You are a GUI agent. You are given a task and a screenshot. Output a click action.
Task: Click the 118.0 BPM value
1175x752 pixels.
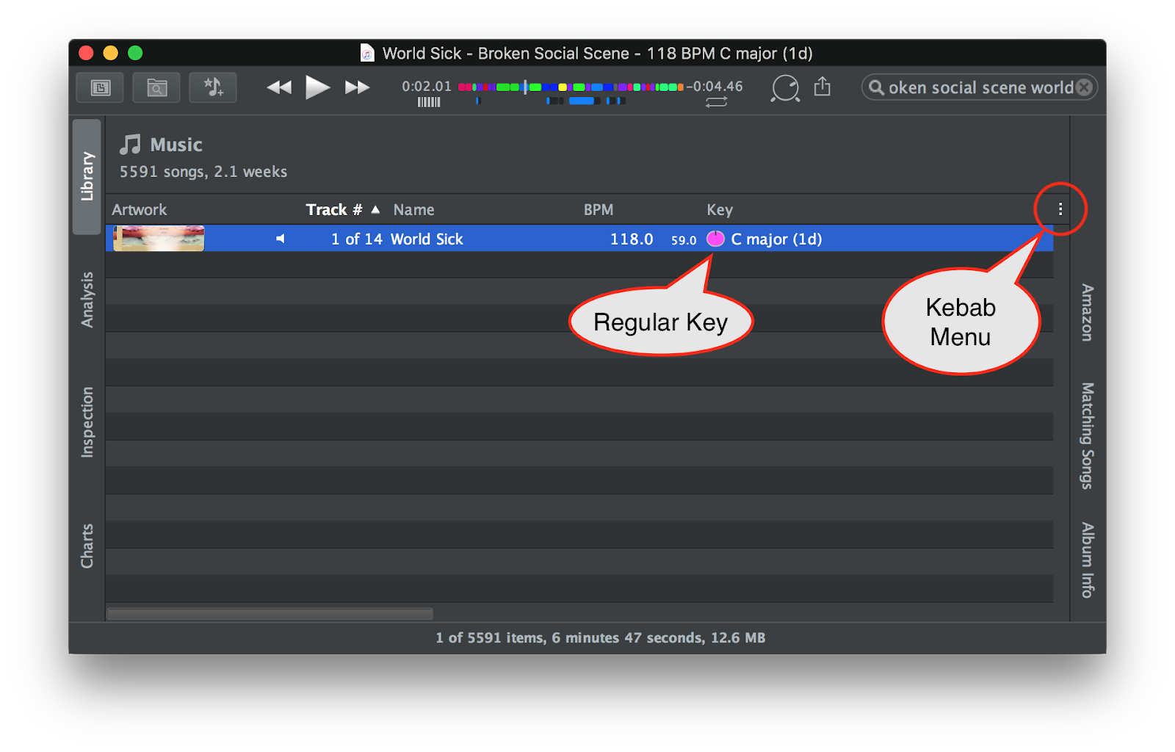pos(632,239)
